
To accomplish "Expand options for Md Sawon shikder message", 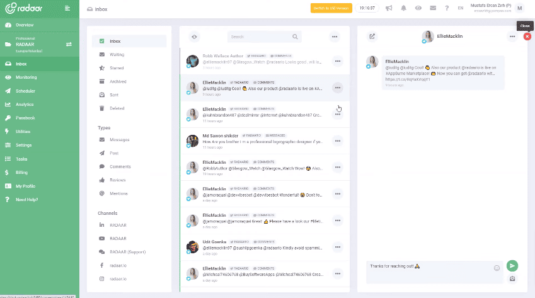I will [338, 140].
